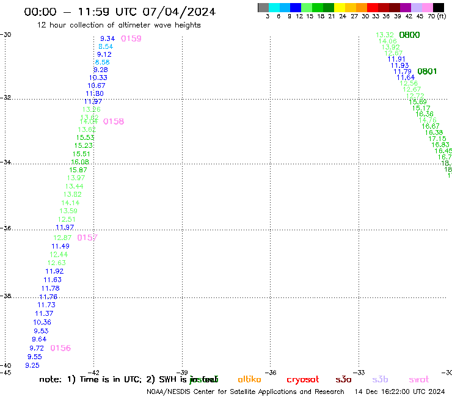
Task: Click the 13.32 value beside 0800
Action: pyautogui.click(x=385, y=35)
